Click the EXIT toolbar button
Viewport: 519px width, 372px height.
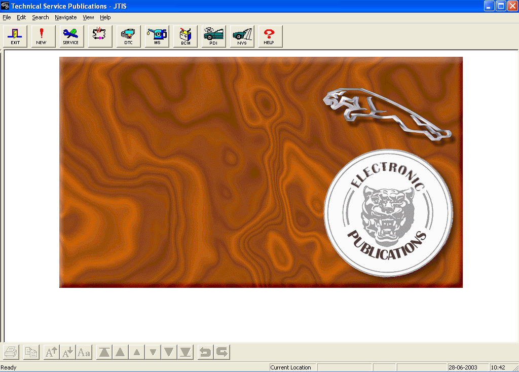click(x=15, y=36)
